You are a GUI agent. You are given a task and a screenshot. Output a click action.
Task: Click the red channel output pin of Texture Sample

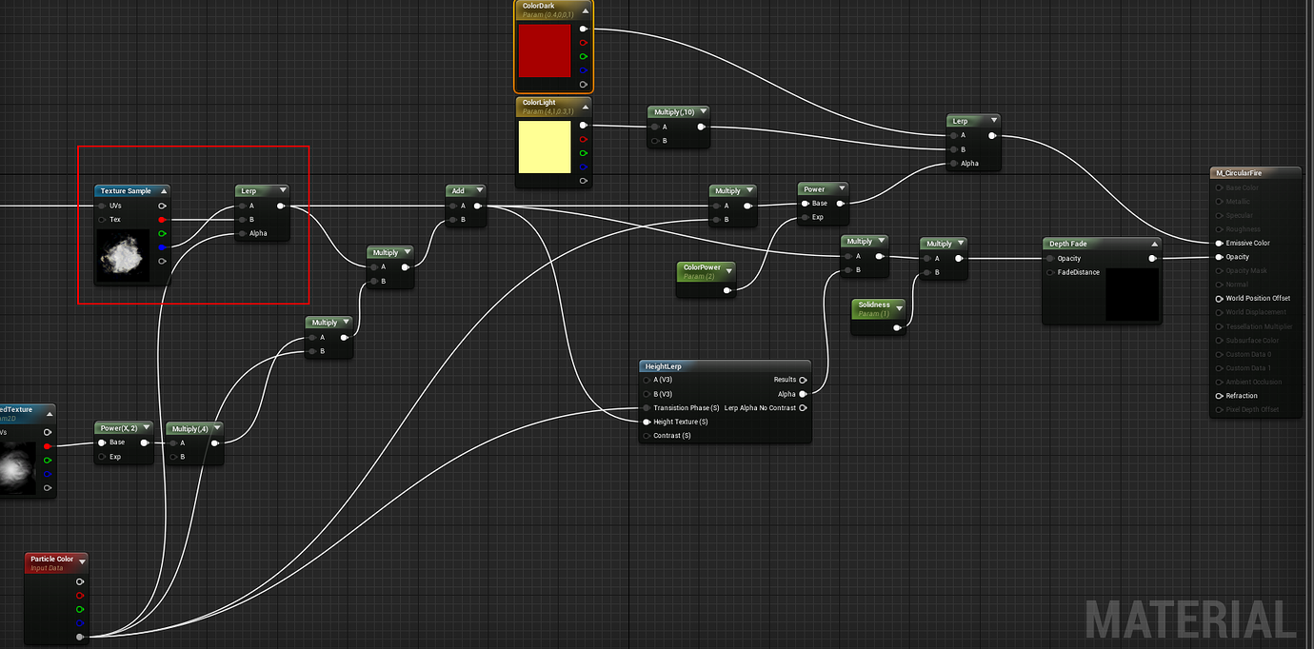(x=162, y=219)
